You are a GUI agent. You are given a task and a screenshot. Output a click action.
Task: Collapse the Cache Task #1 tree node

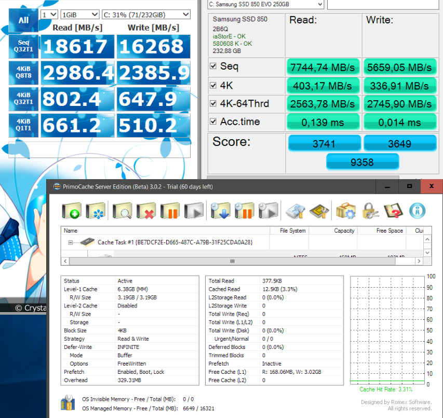[x=70, y=242]
